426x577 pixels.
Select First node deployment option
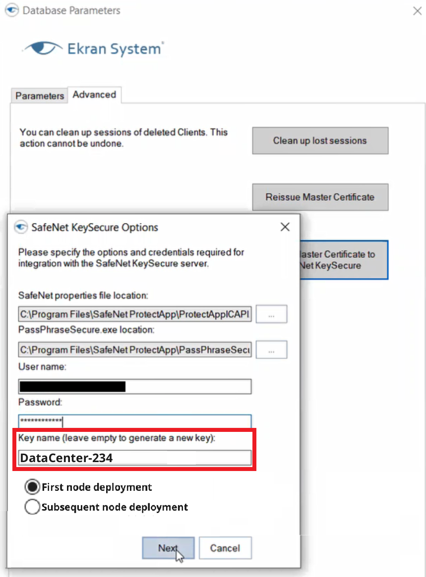point(32,487)
